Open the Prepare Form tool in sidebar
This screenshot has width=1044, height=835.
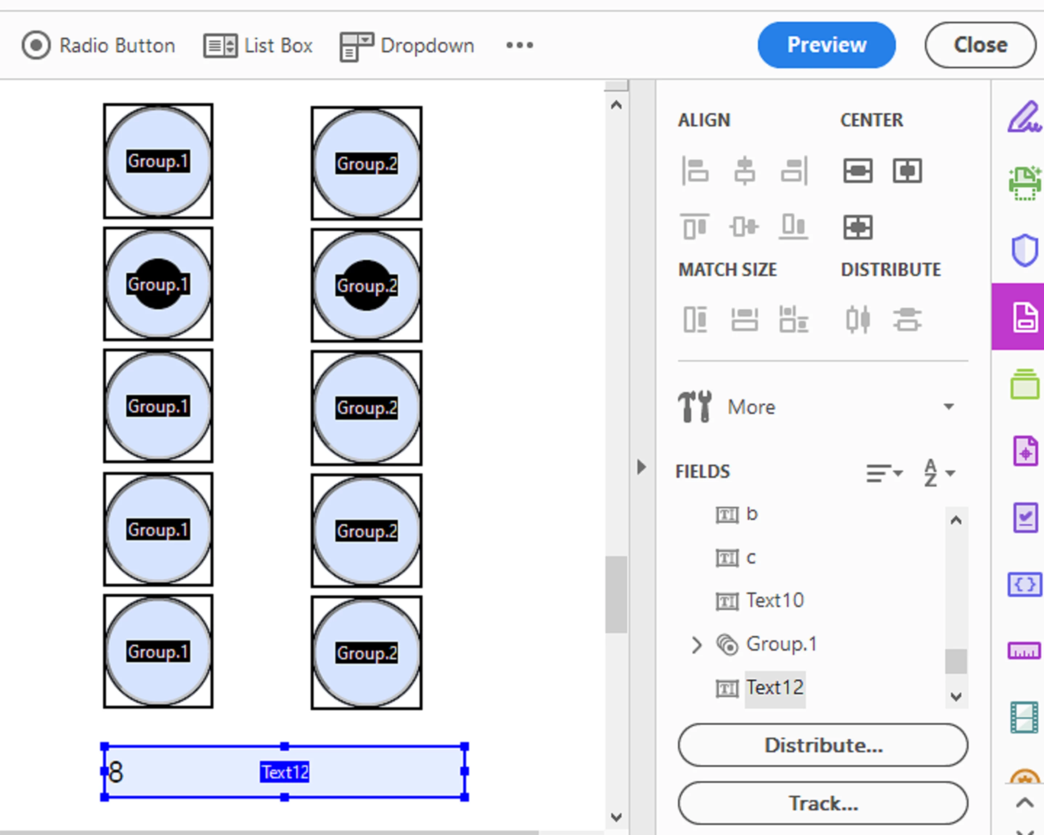click(x=1025, y=317)
